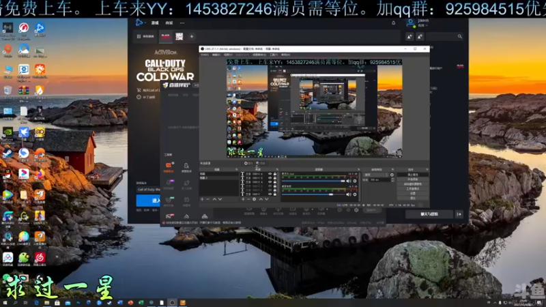546x307 pixels.
Task: Open OBS 视图 menu
Action: [228, 55]
